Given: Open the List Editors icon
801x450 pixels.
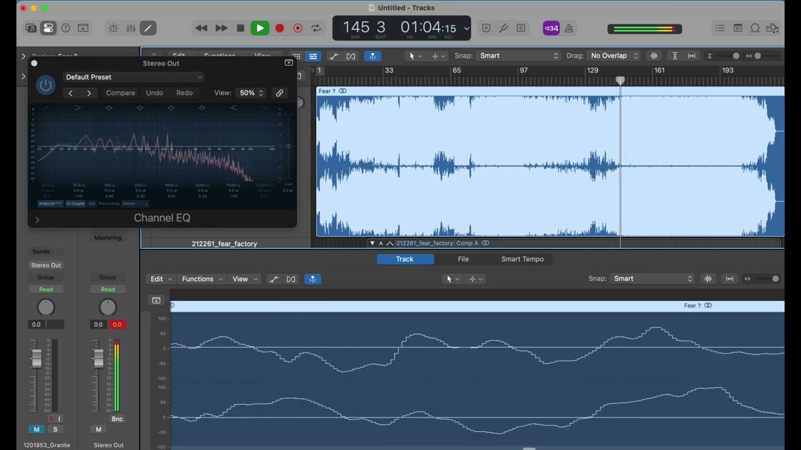Looking at the screenshot, I should [720, 28].
